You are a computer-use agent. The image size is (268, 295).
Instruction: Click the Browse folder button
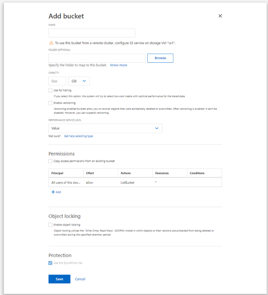coord(160,58)
